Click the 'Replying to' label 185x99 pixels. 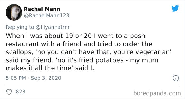pyautogui.click(x=20, y=27)
